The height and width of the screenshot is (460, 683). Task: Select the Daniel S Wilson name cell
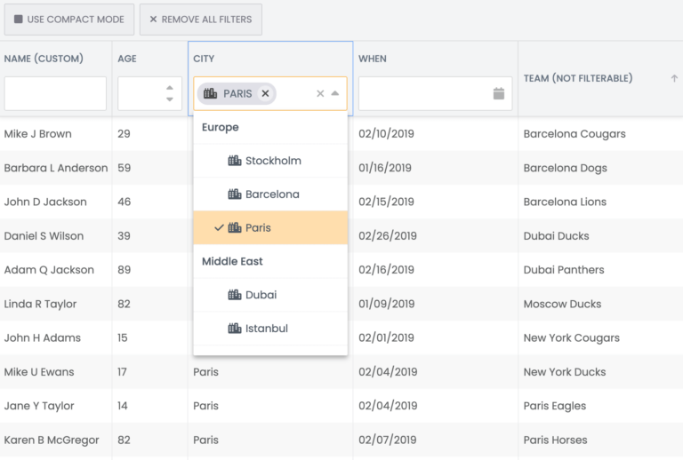click(x=56, y=235)
